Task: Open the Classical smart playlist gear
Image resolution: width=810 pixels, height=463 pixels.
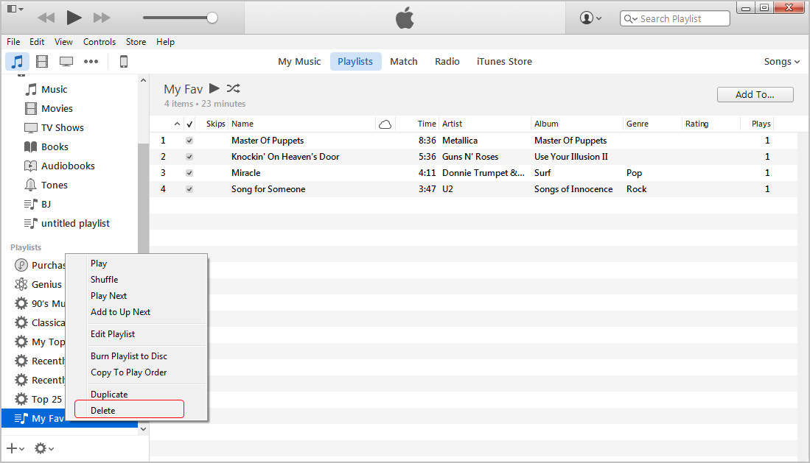Action: [21, 322]
